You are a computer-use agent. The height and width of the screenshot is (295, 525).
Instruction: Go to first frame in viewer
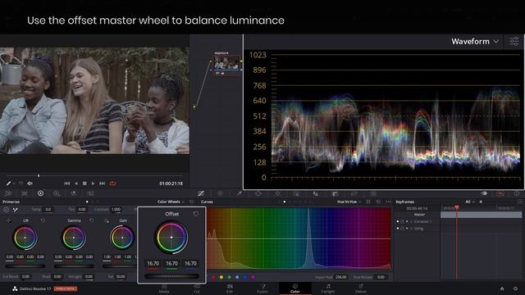[67, 184]
